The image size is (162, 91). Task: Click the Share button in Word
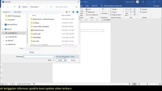tap(156, 6)
